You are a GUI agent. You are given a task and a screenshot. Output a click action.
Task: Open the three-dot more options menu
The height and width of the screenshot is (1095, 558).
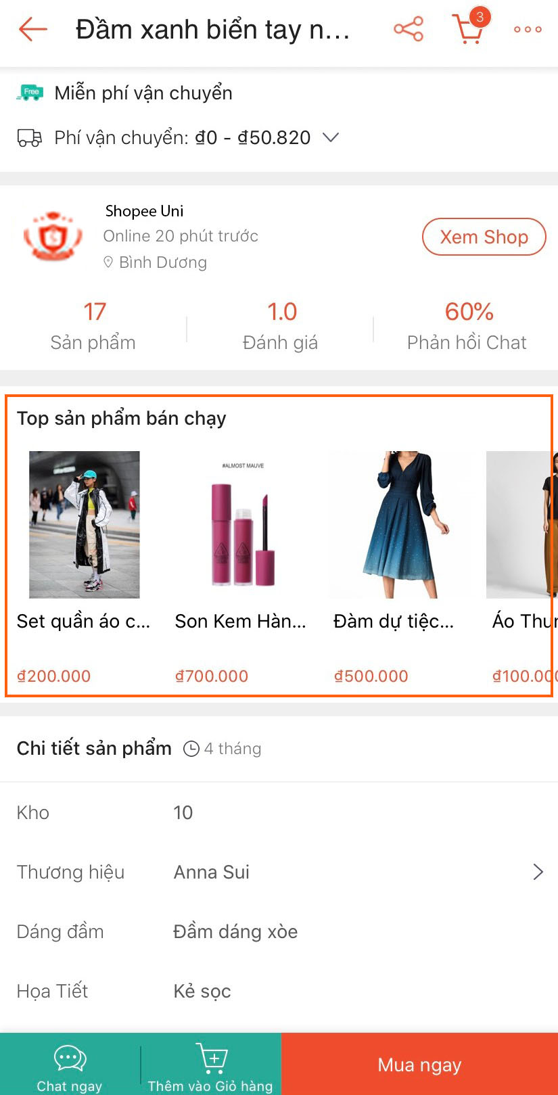[x=528, y=29]
